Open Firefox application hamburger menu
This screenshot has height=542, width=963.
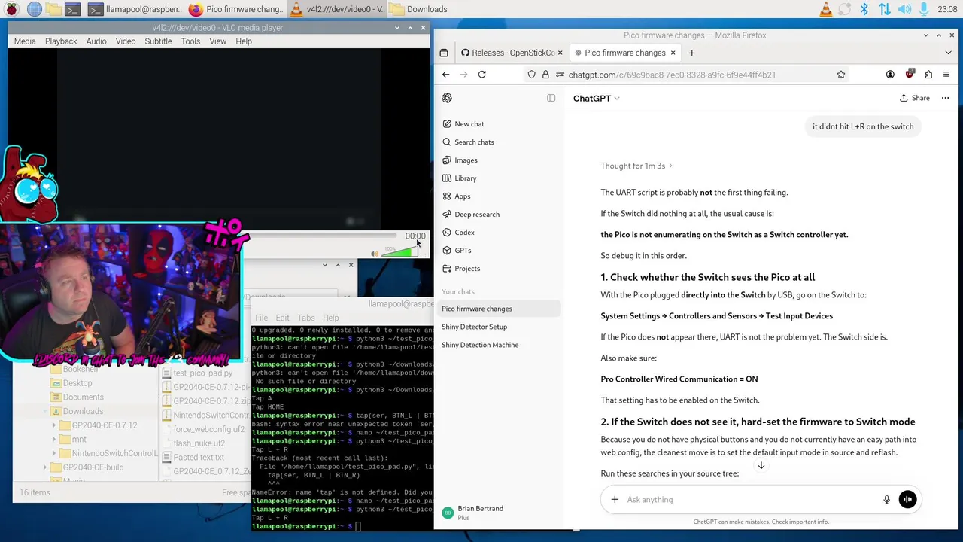pyautogui.click(x=946, y=75)
